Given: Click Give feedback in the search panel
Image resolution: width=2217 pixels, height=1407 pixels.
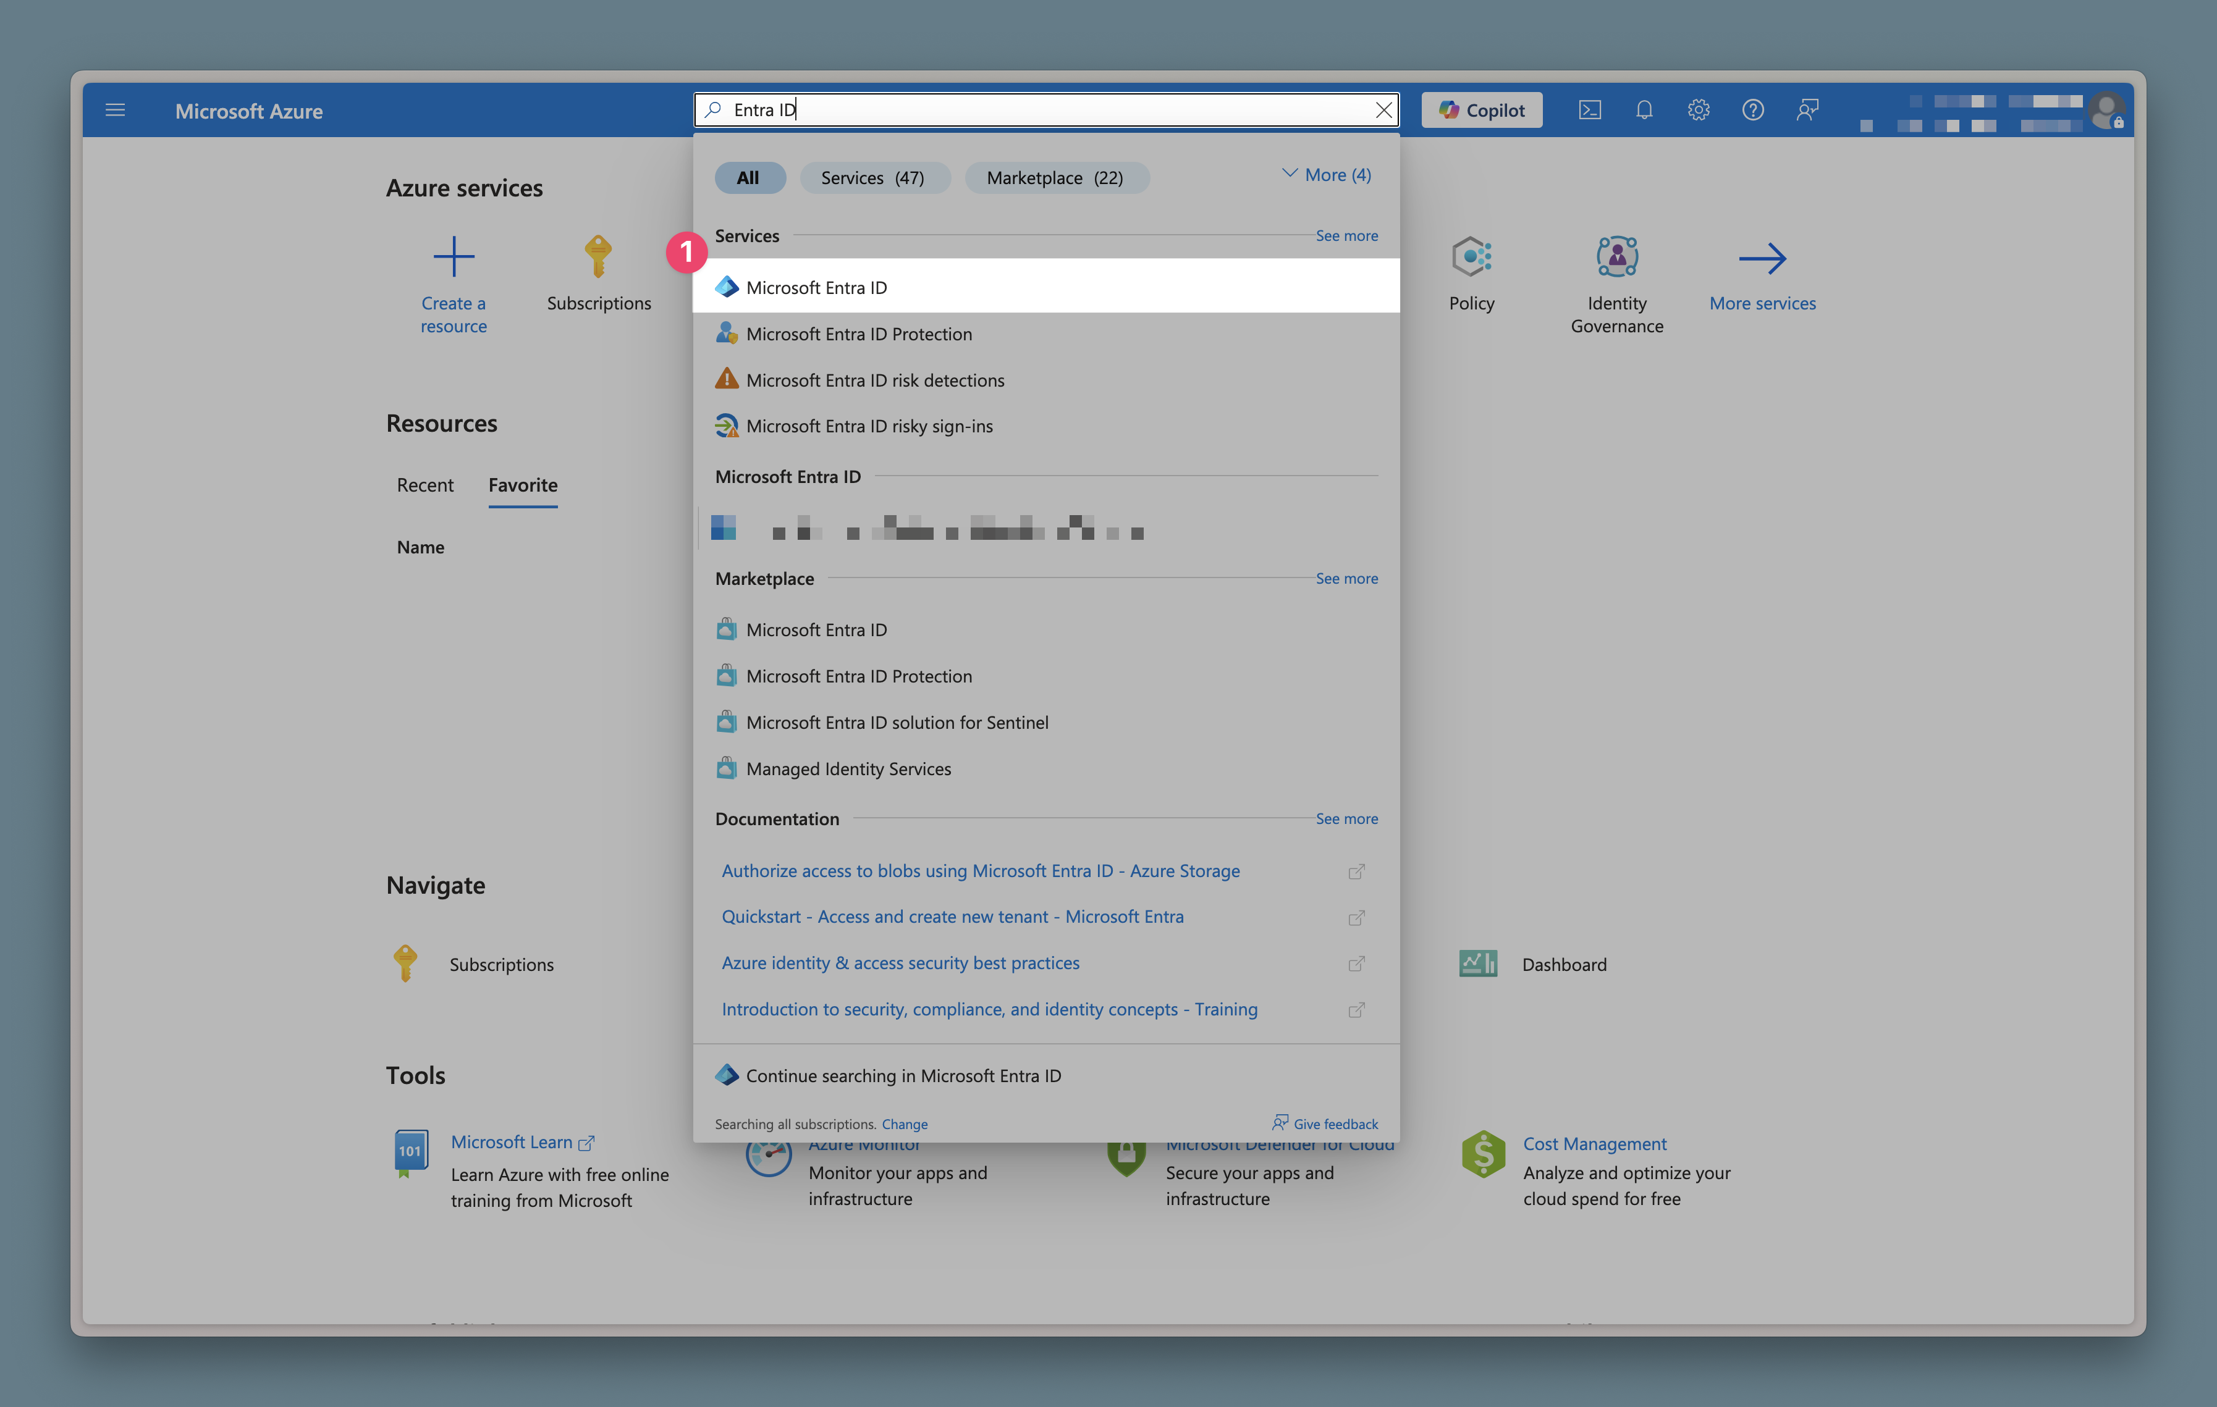Looking at the screenshot, I should 1325,1123.
